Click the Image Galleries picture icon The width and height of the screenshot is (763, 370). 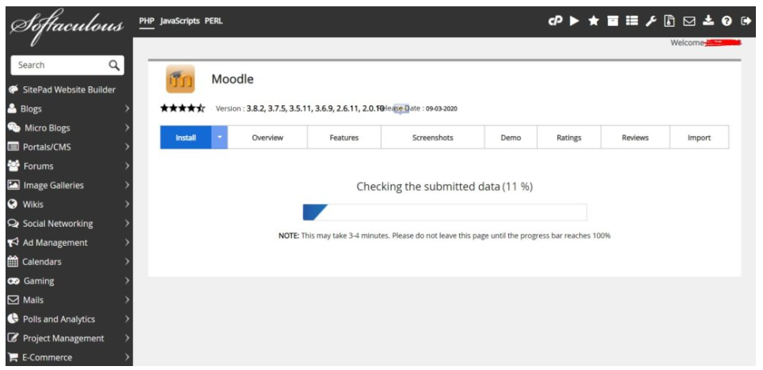(13, 185)
